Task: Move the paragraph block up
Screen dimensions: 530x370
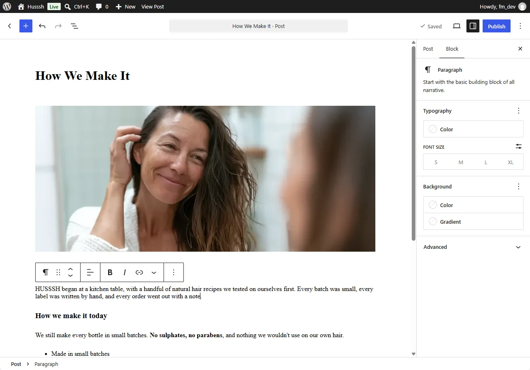Action: [70, 269]
